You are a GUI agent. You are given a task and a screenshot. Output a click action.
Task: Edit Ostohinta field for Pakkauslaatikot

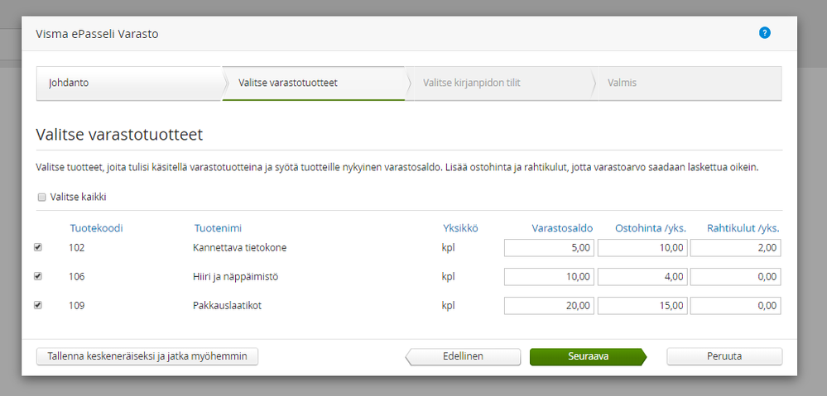click(x=642, y=305)
